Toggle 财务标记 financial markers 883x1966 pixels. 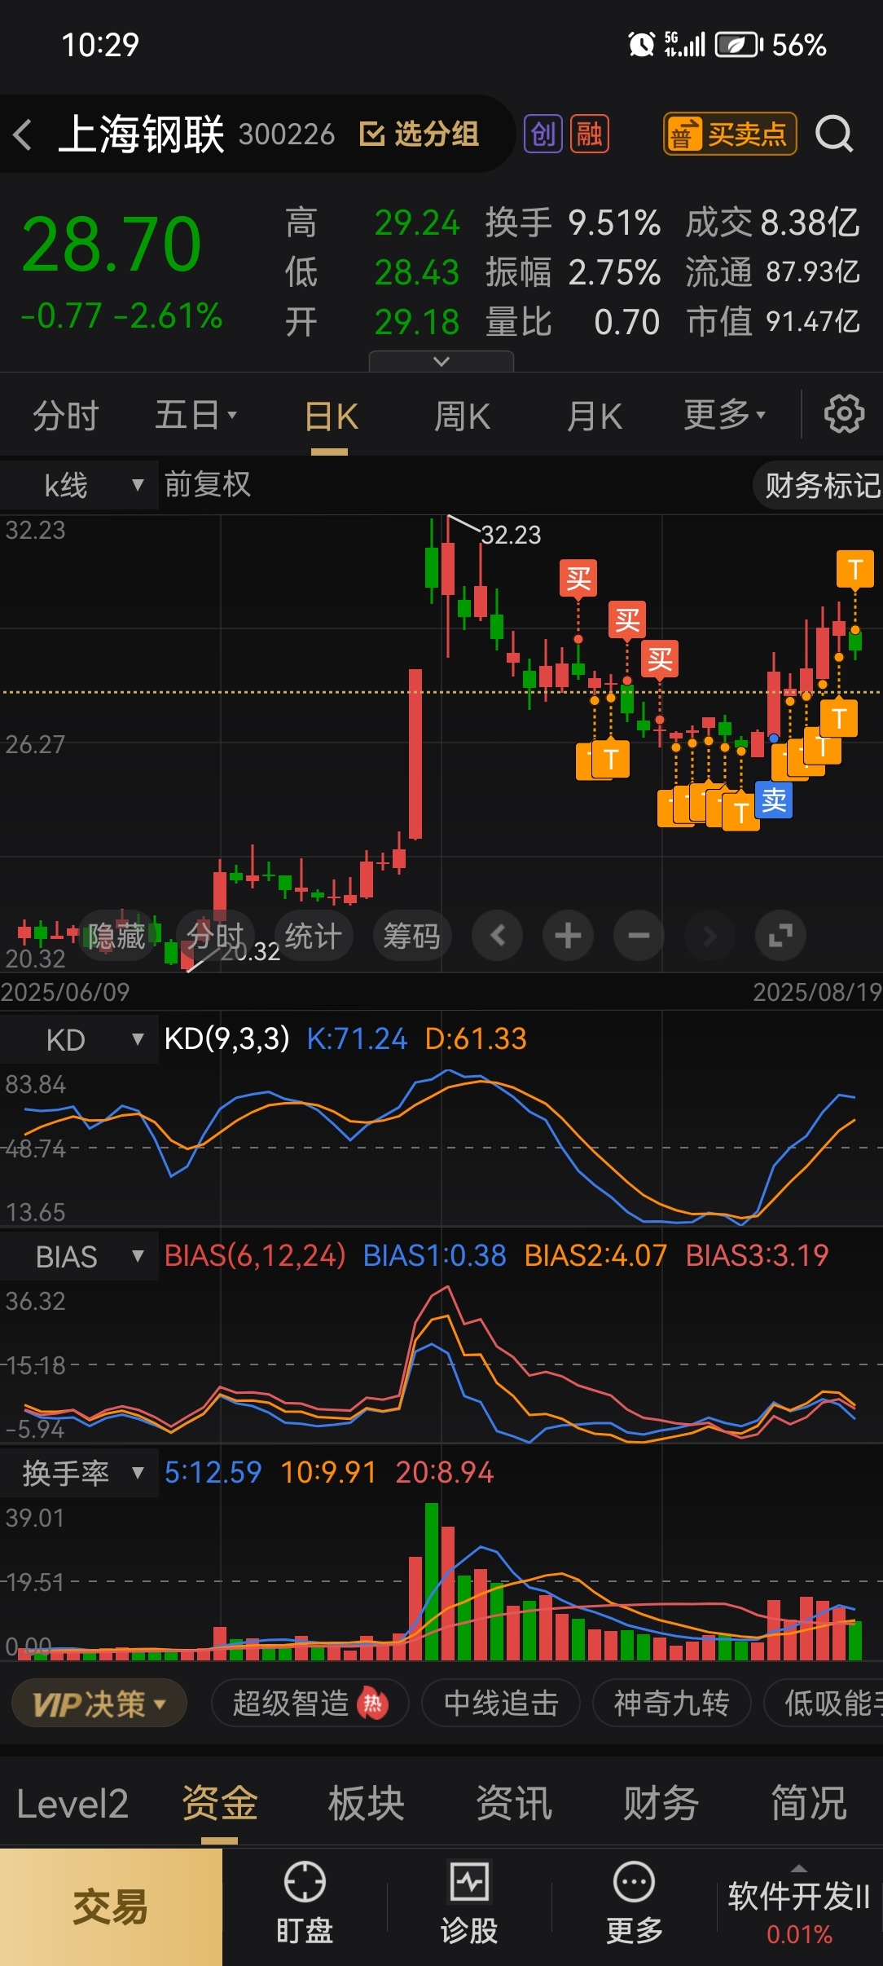point(819,485)
